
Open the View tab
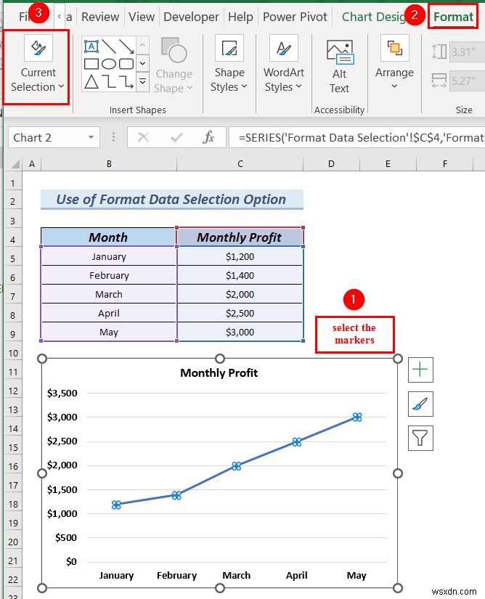coord(142,17)
